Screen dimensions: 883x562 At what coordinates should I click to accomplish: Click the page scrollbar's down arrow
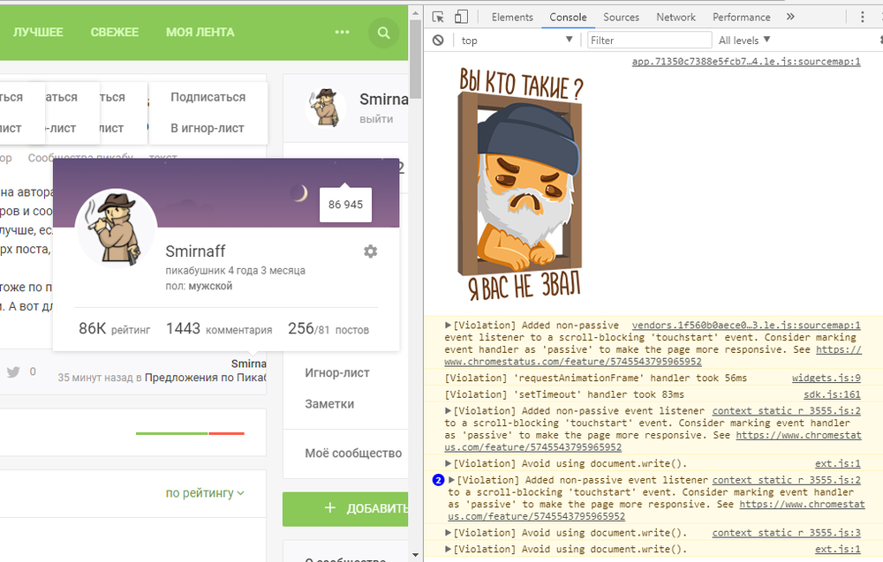pyautogui.click(x=415, y=555)
